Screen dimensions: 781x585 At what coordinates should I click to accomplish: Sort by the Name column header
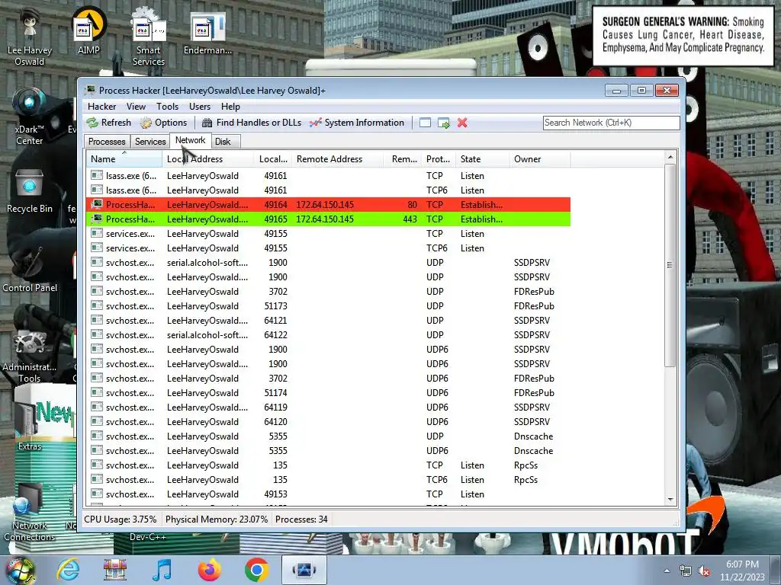(x=124, y=159)
